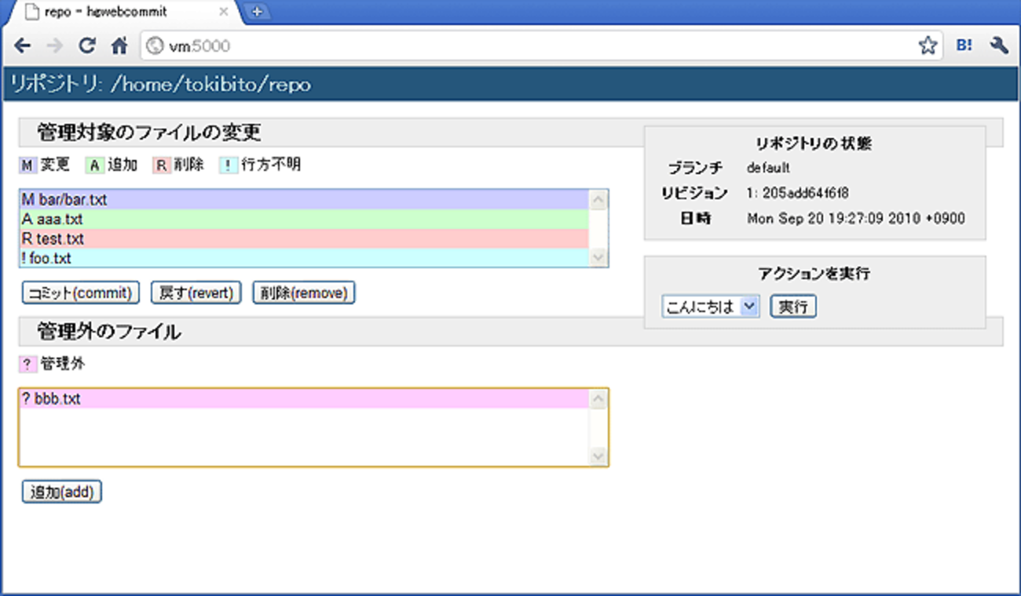This screenshot has height=596, width=1021.
Task: Click the revision value starting with 1: 205add
Action: [x=797, y=193]
